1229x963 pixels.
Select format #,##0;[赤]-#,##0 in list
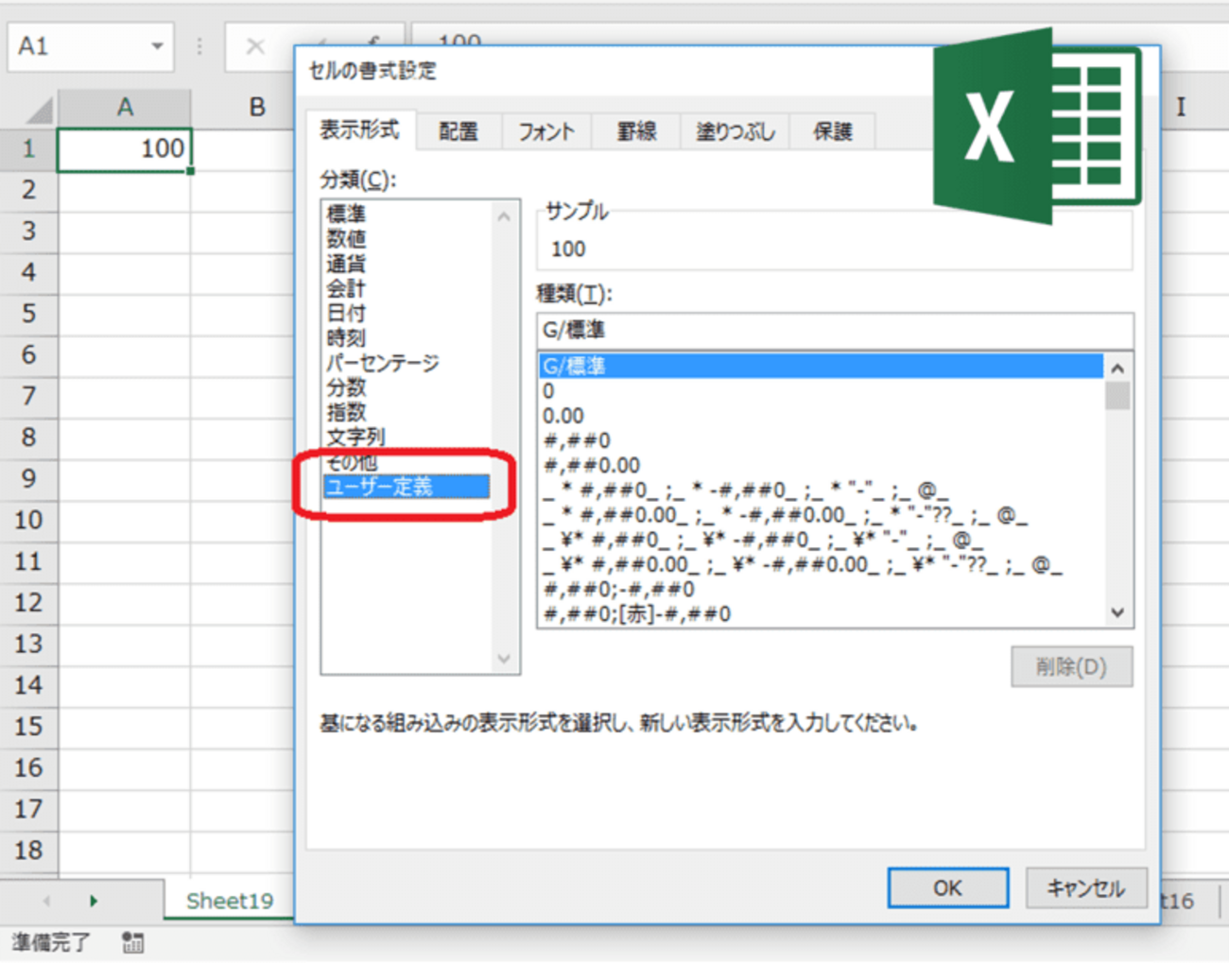821,614
